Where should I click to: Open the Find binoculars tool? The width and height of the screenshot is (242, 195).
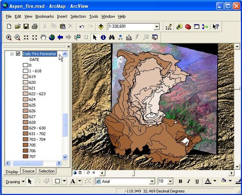point(112,37)
